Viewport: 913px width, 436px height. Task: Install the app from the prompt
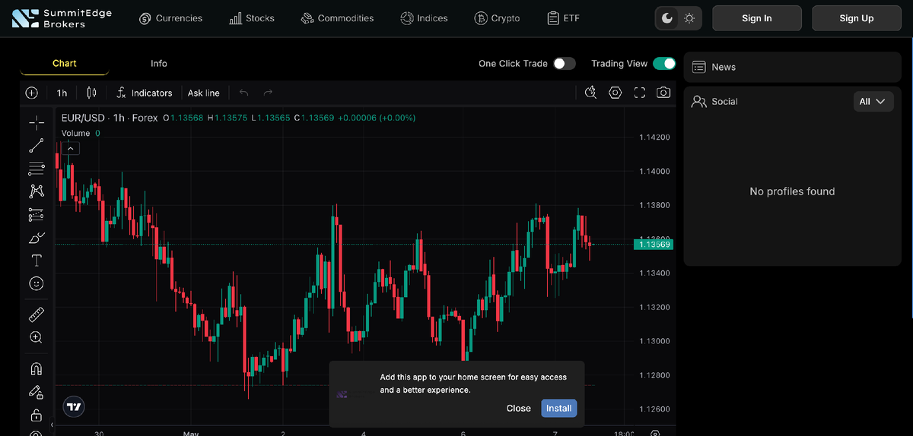[x=559, y=408]
